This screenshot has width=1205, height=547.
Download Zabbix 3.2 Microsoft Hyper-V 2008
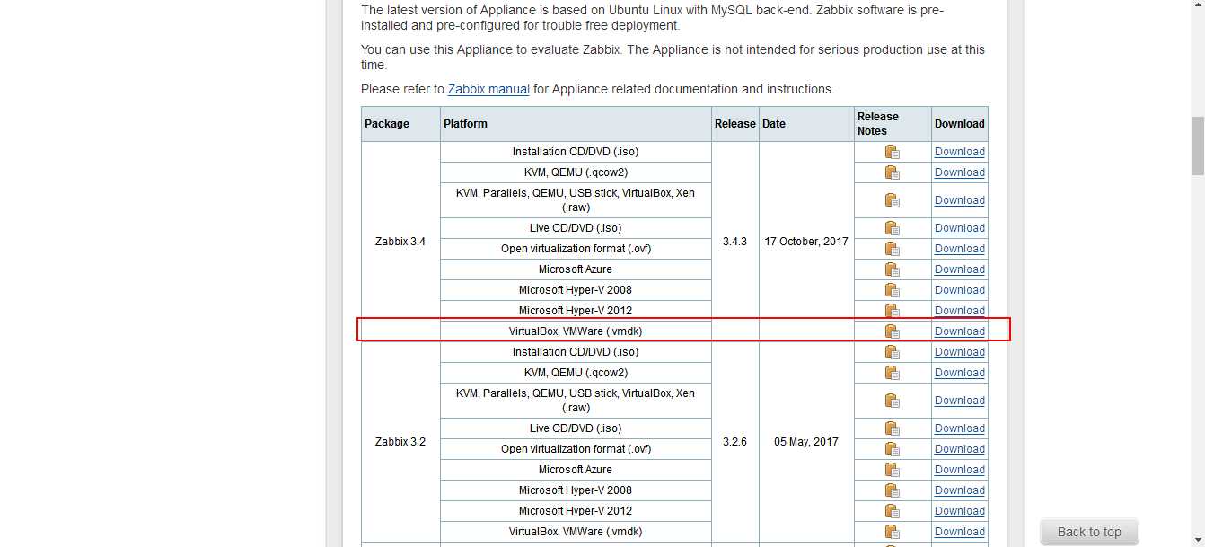point(959,490)
